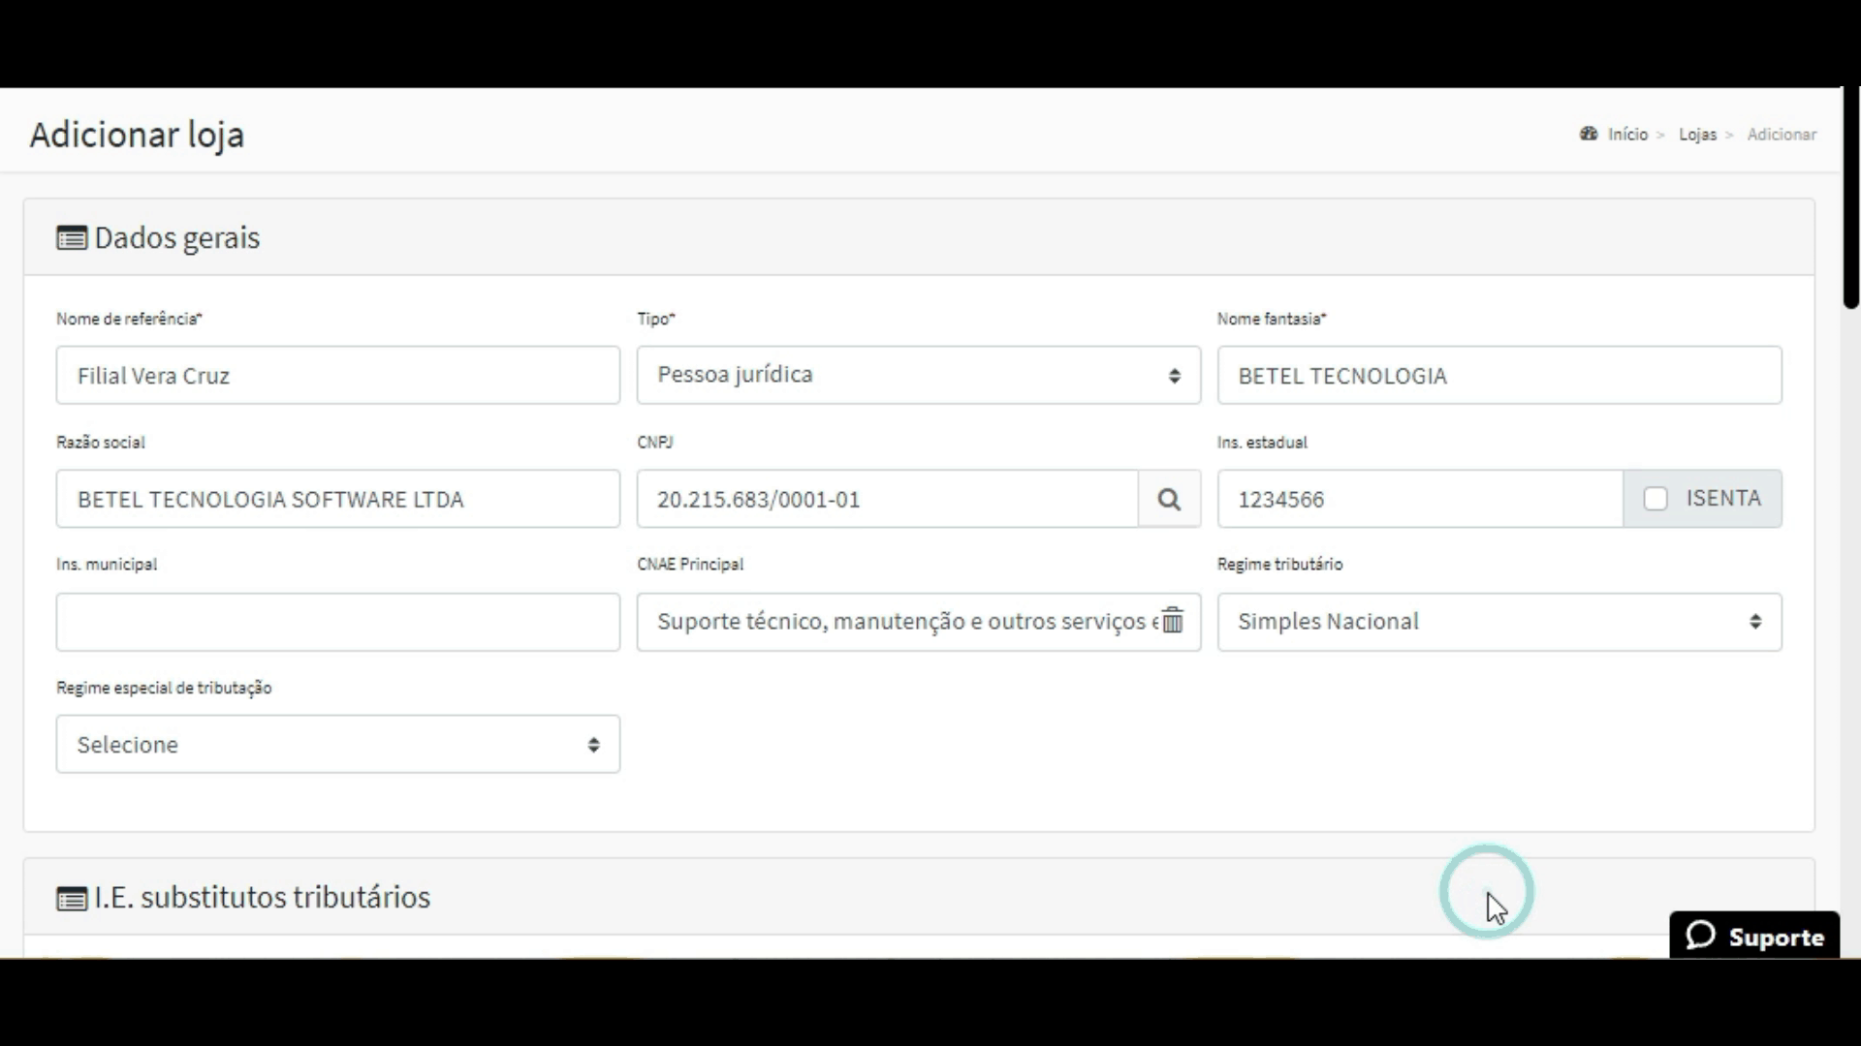
Task: Click the empty Ins. municipal field
Action: tap(338, 622)
